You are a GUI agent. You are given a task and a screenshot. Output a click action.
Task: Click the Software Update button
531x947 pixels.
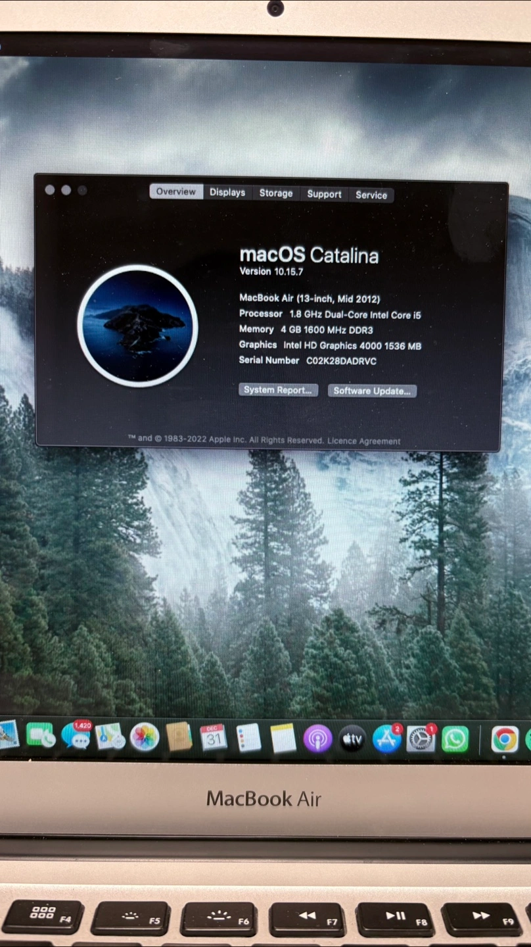click(x=372, y=391)
